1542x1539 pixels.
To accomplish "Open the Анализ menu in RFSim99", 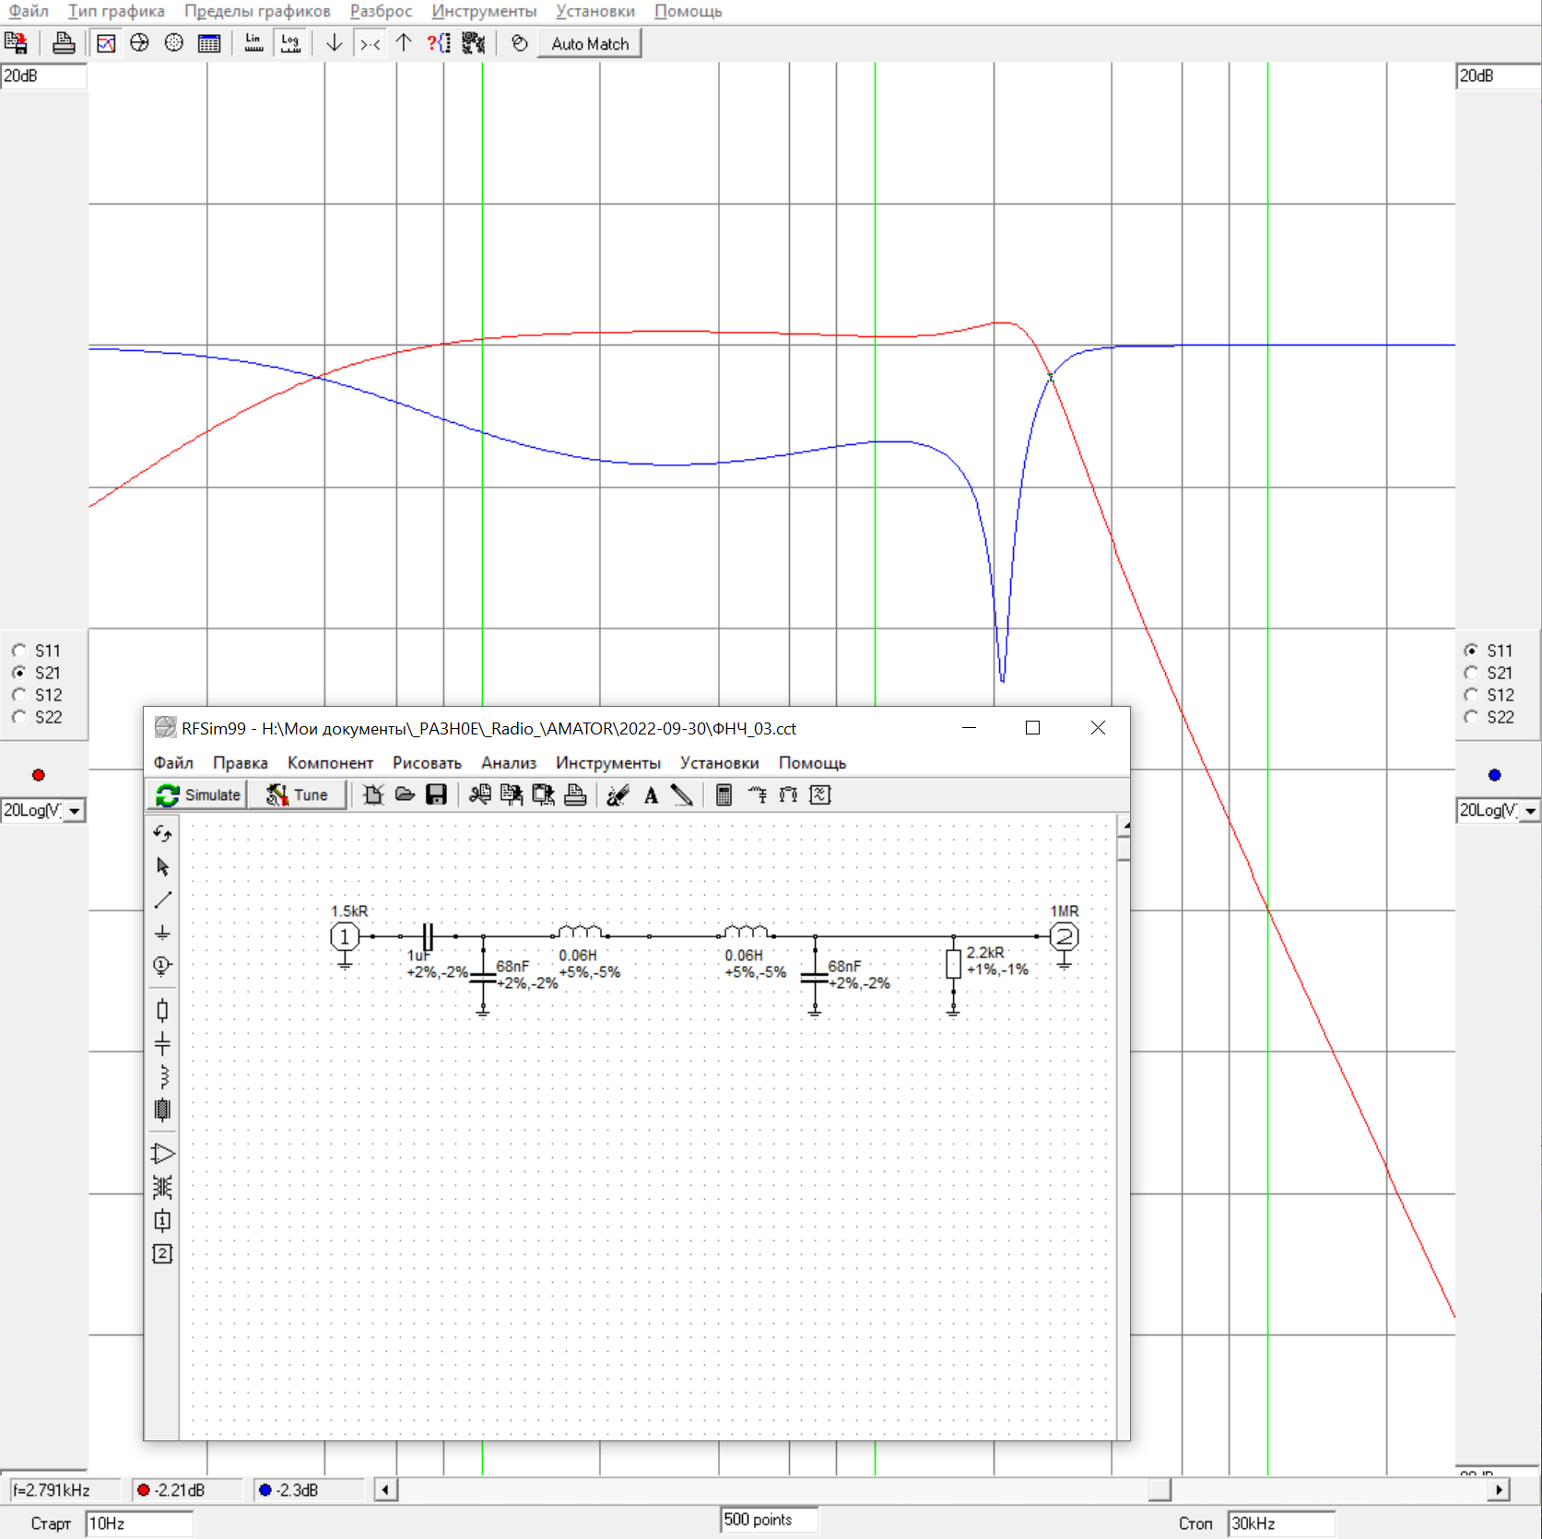I will coord(508,763).
